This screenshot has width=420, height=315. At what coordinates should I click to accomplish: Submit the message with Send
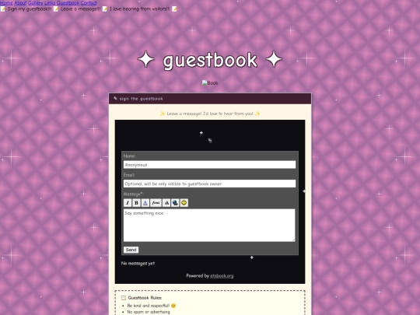[131, 250]
